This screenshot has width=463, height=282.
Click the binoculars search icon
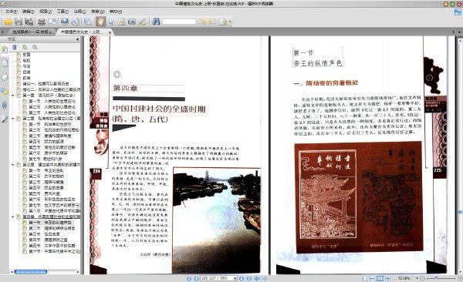pos(156,22)
